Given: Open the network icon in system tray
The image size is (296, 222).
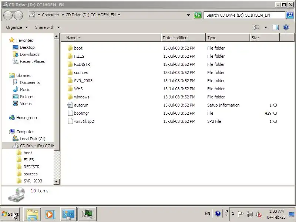Looking at the screenshot, I should click(x=249, y=214).
